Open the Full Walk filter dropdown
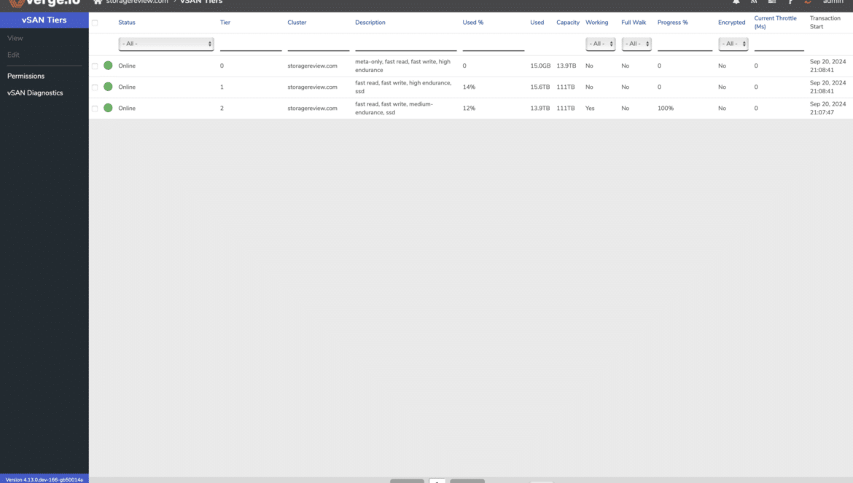853x483 pixels. 636,44
